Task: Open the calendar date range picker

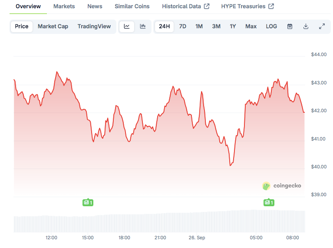Action: 290,27
